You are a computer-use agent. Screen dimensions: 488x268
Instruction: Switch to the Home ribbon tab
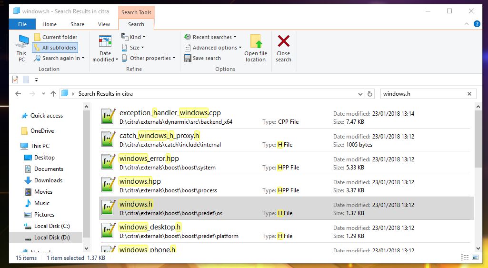pos(50,24)
